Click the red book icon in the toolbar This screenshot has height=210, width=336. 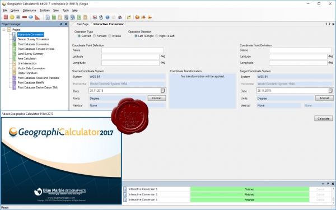pyautogui.click(x=6, y=17)
